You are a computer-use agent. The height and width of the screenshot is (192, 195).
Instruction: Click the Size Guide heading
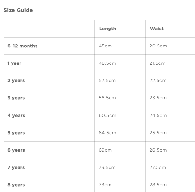18,10
